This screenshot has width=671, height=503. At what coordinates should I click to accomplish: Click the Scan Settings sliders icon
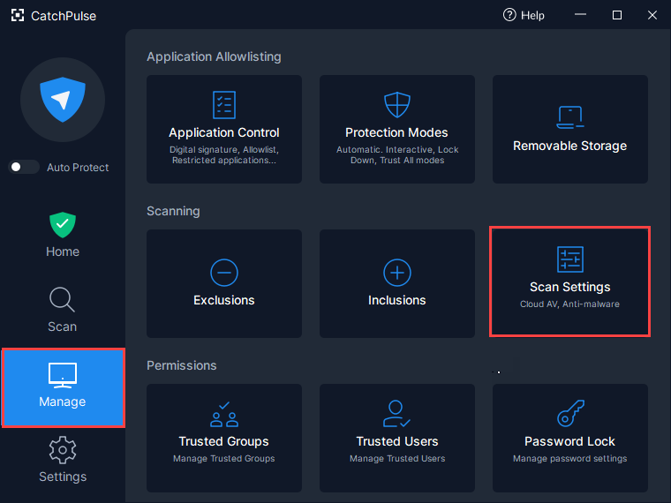tap(570, 259)
